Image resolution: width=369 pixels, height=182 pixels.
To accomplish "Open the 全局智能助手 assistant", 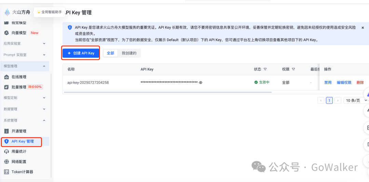I will tap(50, 12).
